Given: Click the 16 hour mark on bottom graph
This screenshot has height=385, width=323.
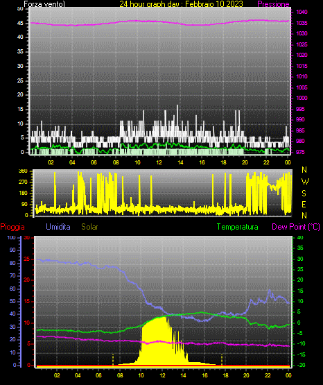Looking at the screenshot, I should pyautogui.click(x=204, y=375).
